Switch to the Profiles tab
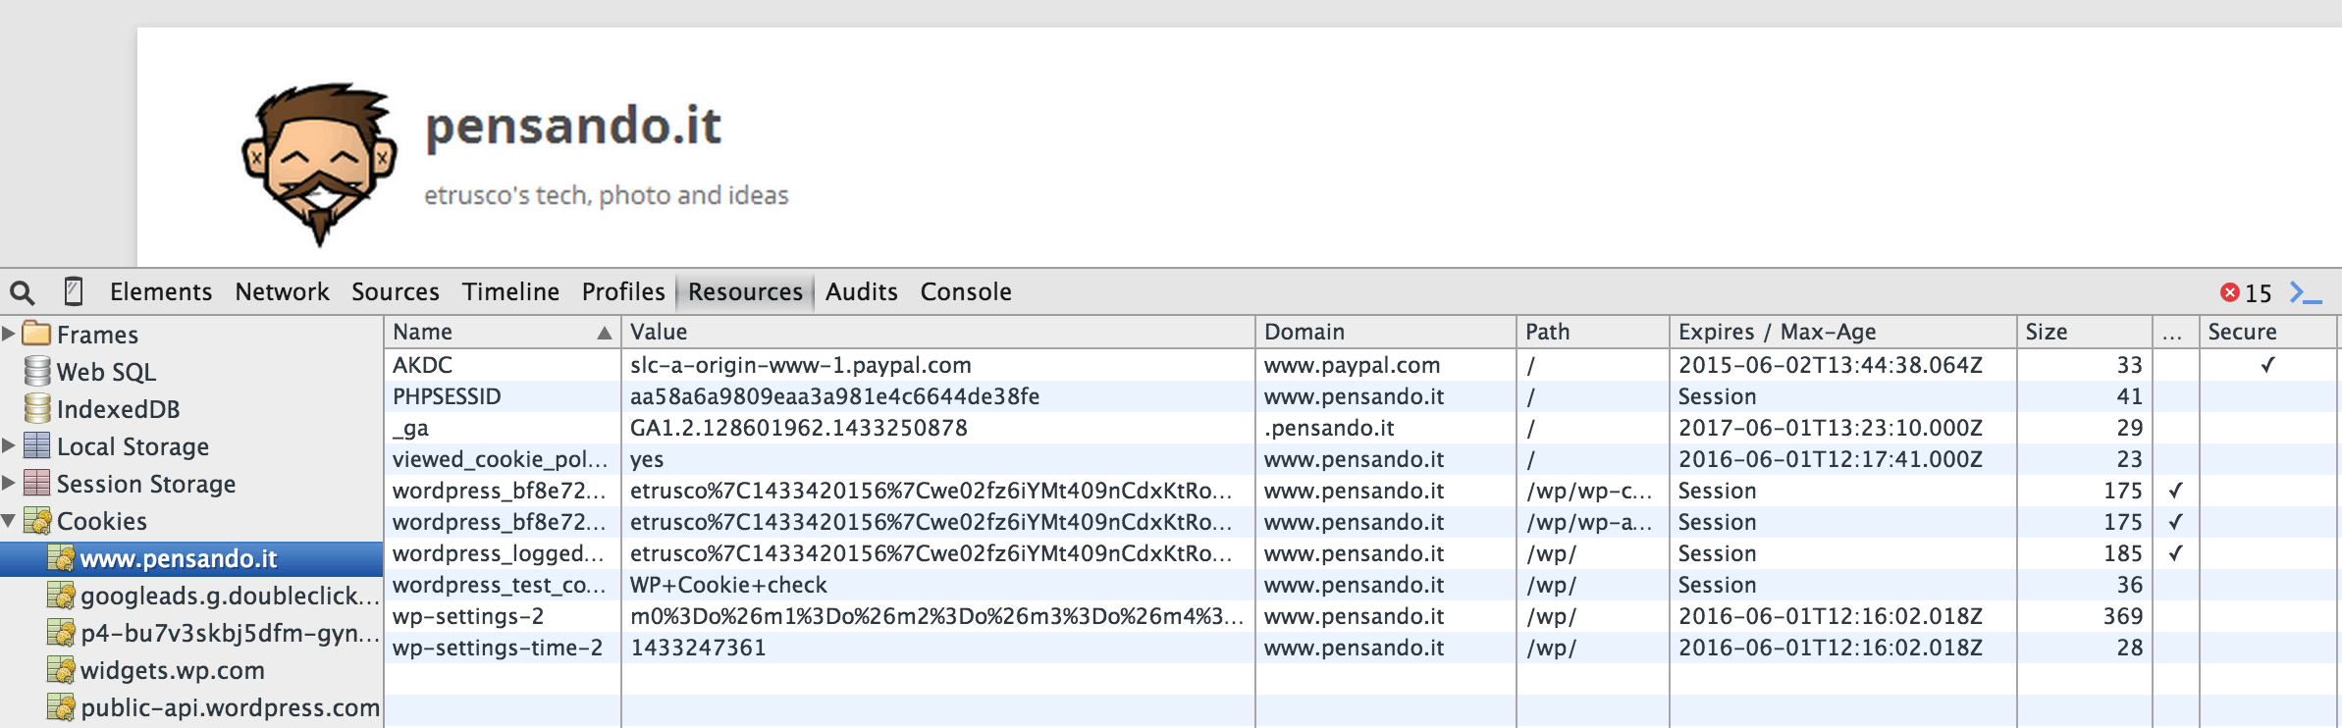The image size is (2342, 728). point(623,291)
